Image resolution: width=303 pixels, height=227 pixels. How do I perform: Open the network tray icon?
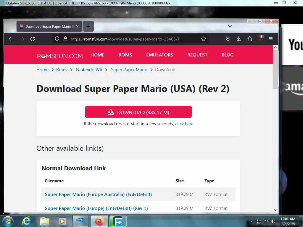(x=259, y=221)
